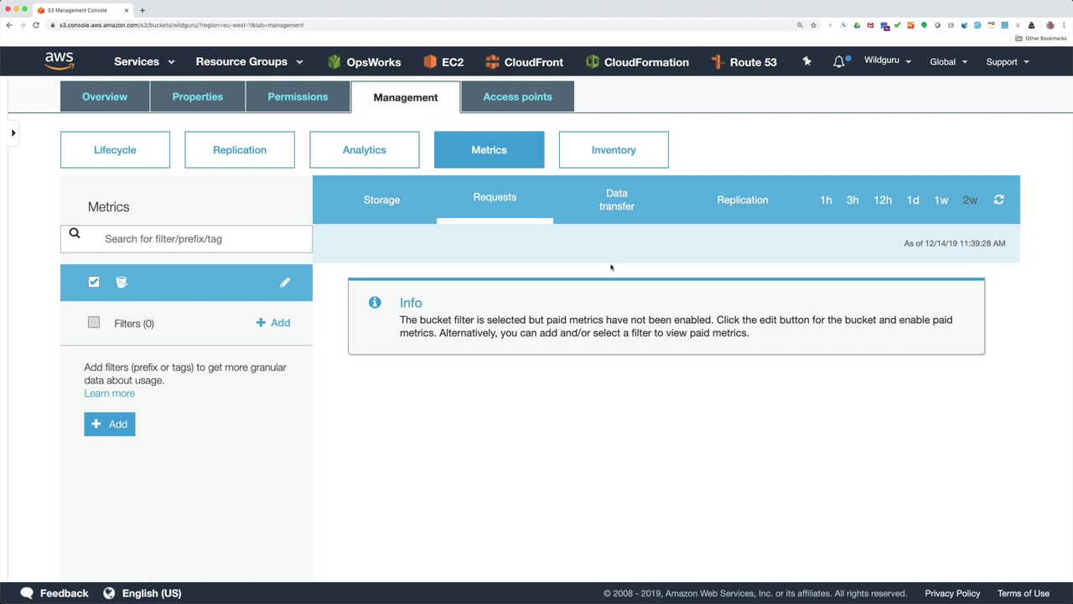Image resolution: width=1073 pixels, height=604 pixels.
Task: Click the browser profile avatar
Action: coord(1050,25)
